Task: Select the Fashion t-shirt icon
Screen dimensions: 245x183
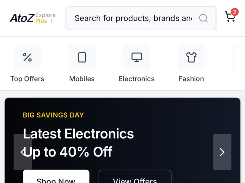Action: tap(191, 57)
